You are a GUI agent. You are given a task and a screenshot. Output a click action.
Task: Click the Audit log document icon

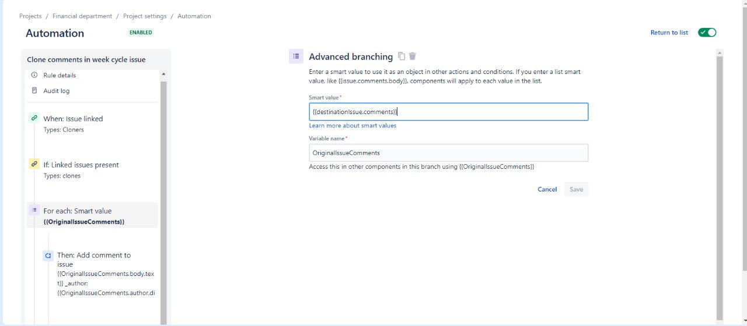(34, 91)
